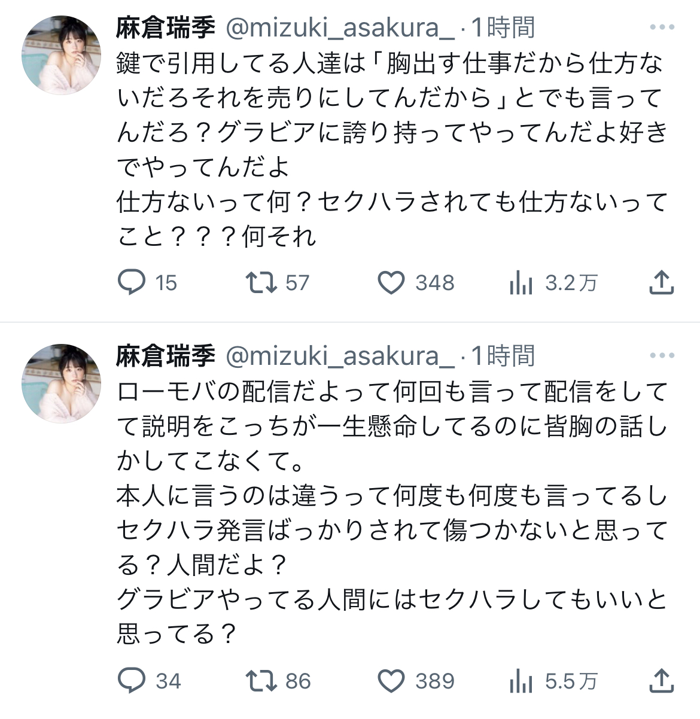Share the first tweet via share icon

[x=661, y=282]
